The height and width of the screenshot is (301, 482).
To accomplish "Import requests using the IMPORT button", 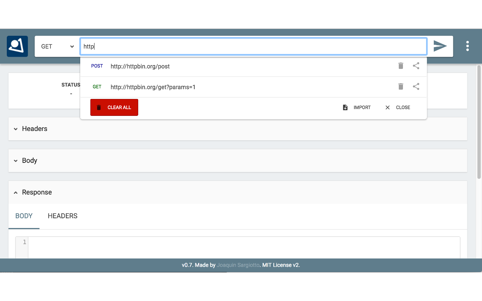I will [357, 108].
